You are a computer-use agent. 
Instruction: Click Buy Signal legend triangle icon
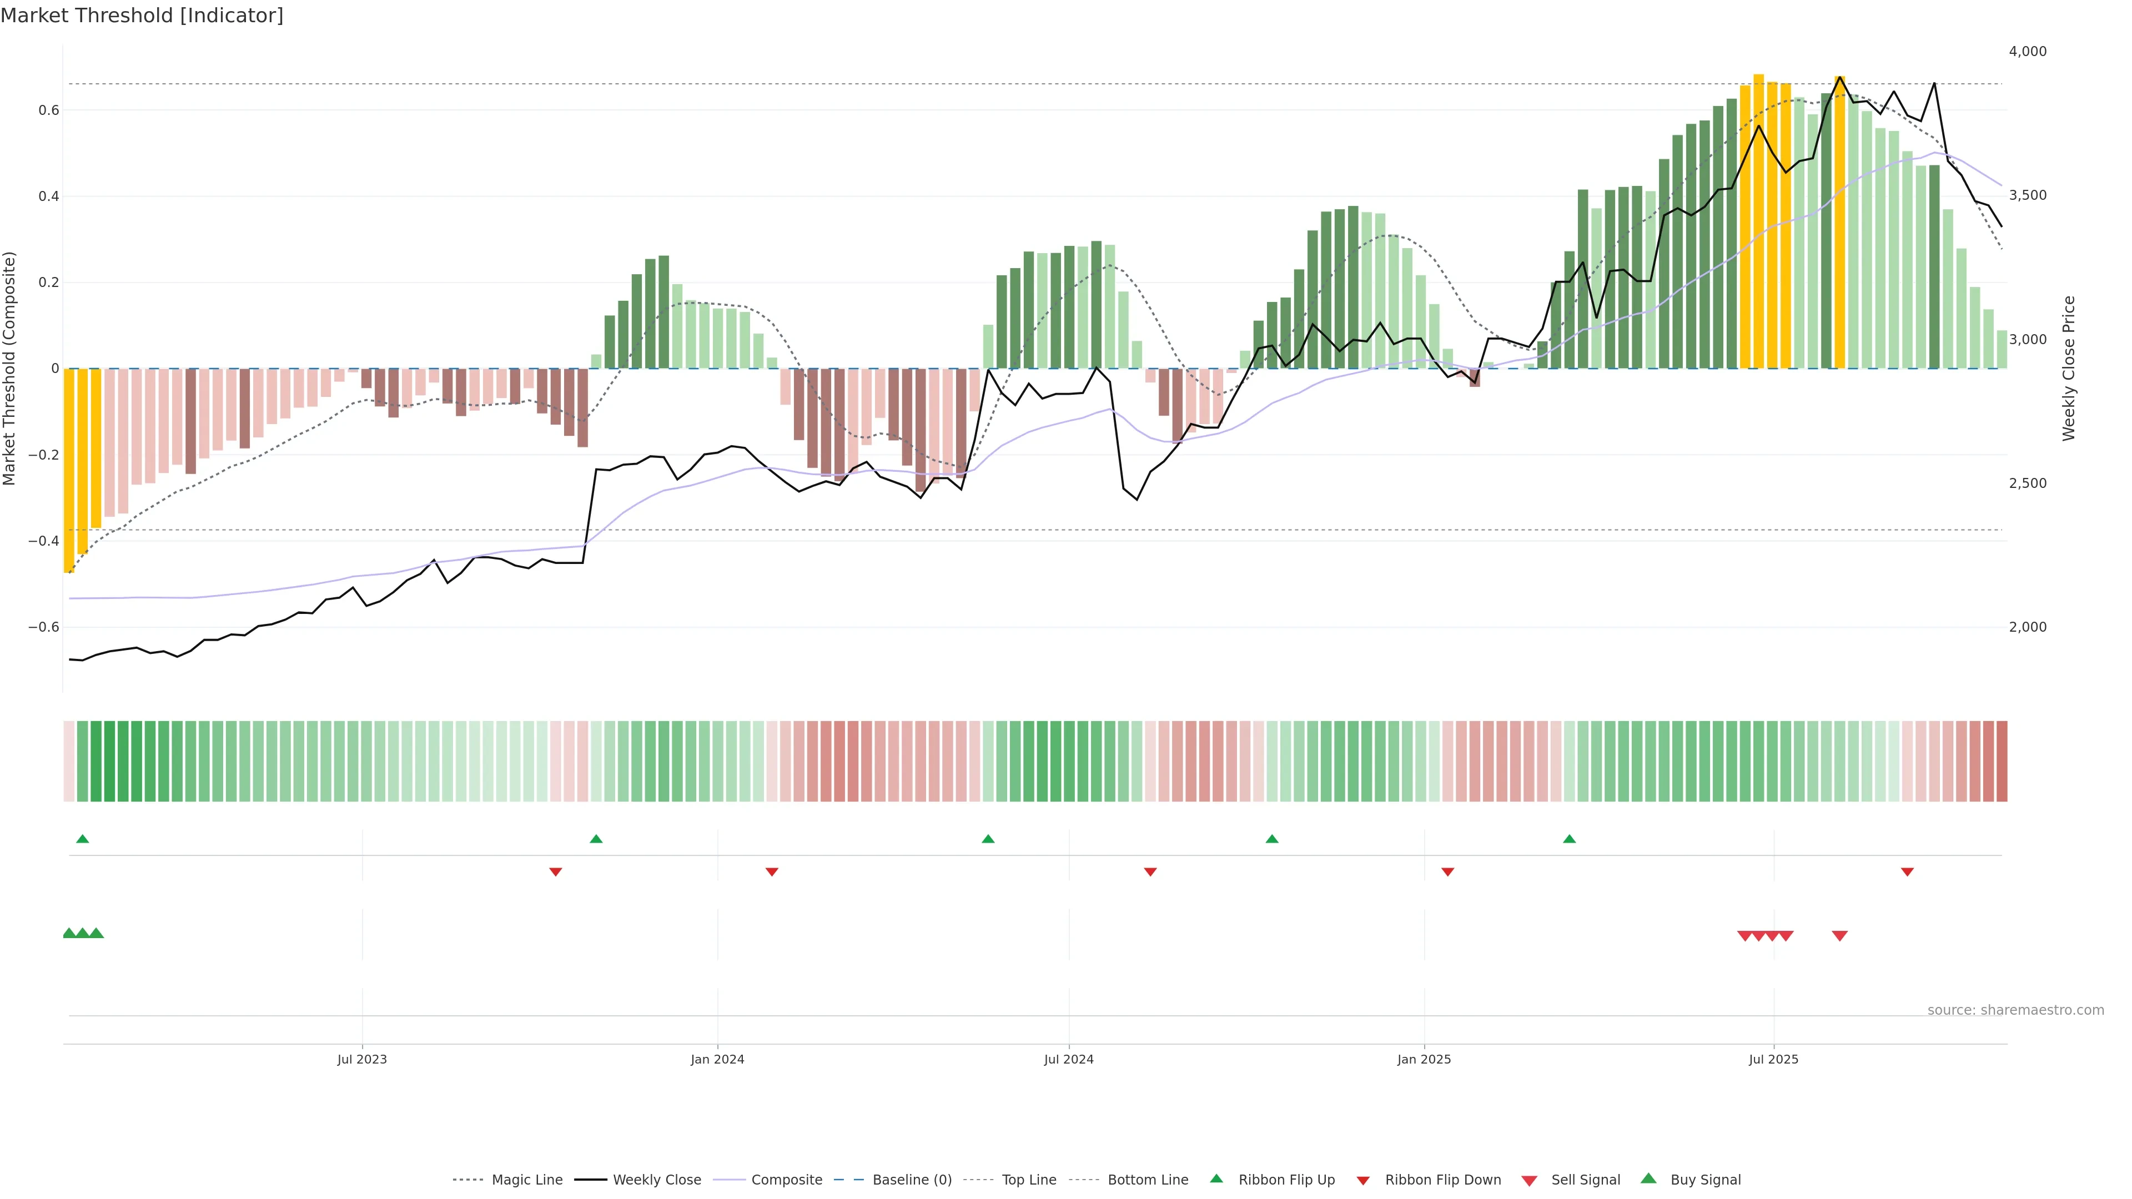pyautogui.click(x=1648, y=1178)
